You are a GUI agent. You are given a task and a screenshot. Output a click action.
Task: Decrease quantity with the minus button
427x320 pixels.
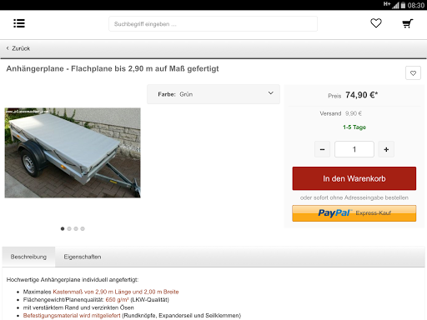tap(322, 149)
